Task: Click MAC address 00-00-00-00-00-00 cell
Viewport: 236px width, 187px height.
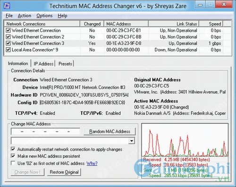Action: click(x=123, y=50)
